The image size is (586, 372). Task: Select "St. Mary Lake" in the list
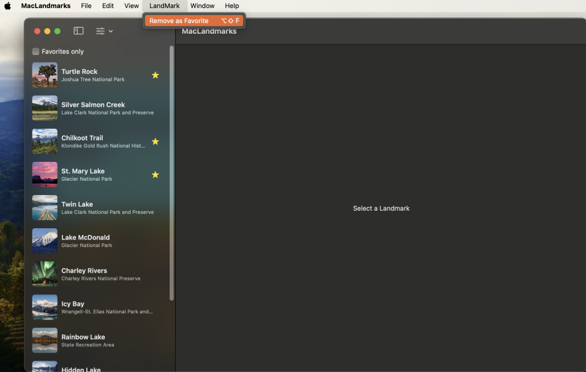(x=83, y=171)
